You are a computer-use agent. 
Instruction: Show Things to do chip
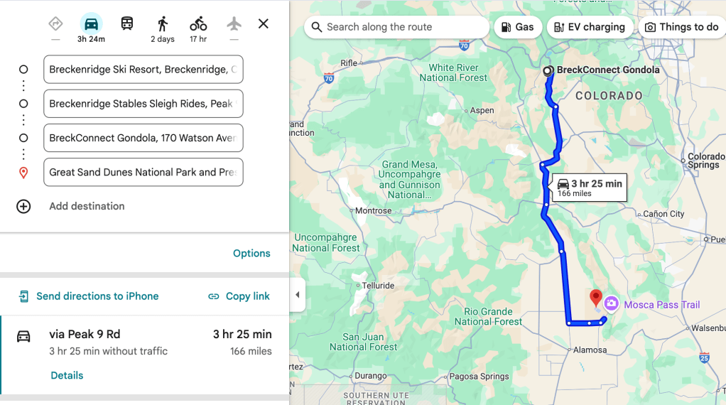pyautogui.click(x=681, y=27)
